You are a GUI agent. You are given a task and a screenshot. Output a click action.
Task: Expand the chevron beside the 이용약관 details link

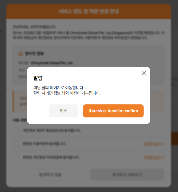163,144
